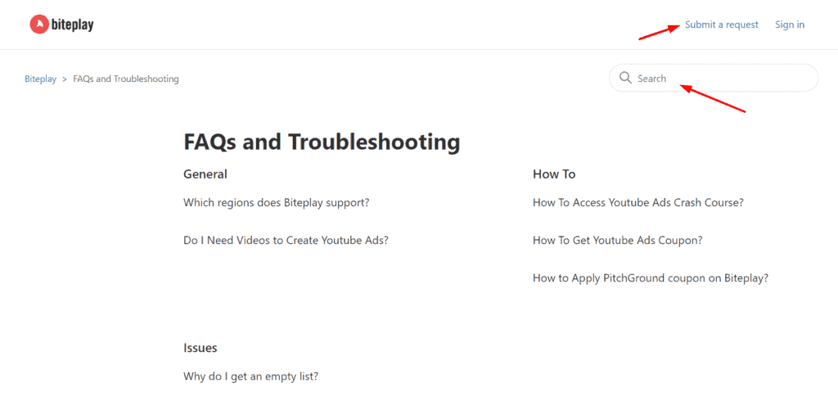Click the FAQs and Troubleshooting page heading

(x=322, y=142)
